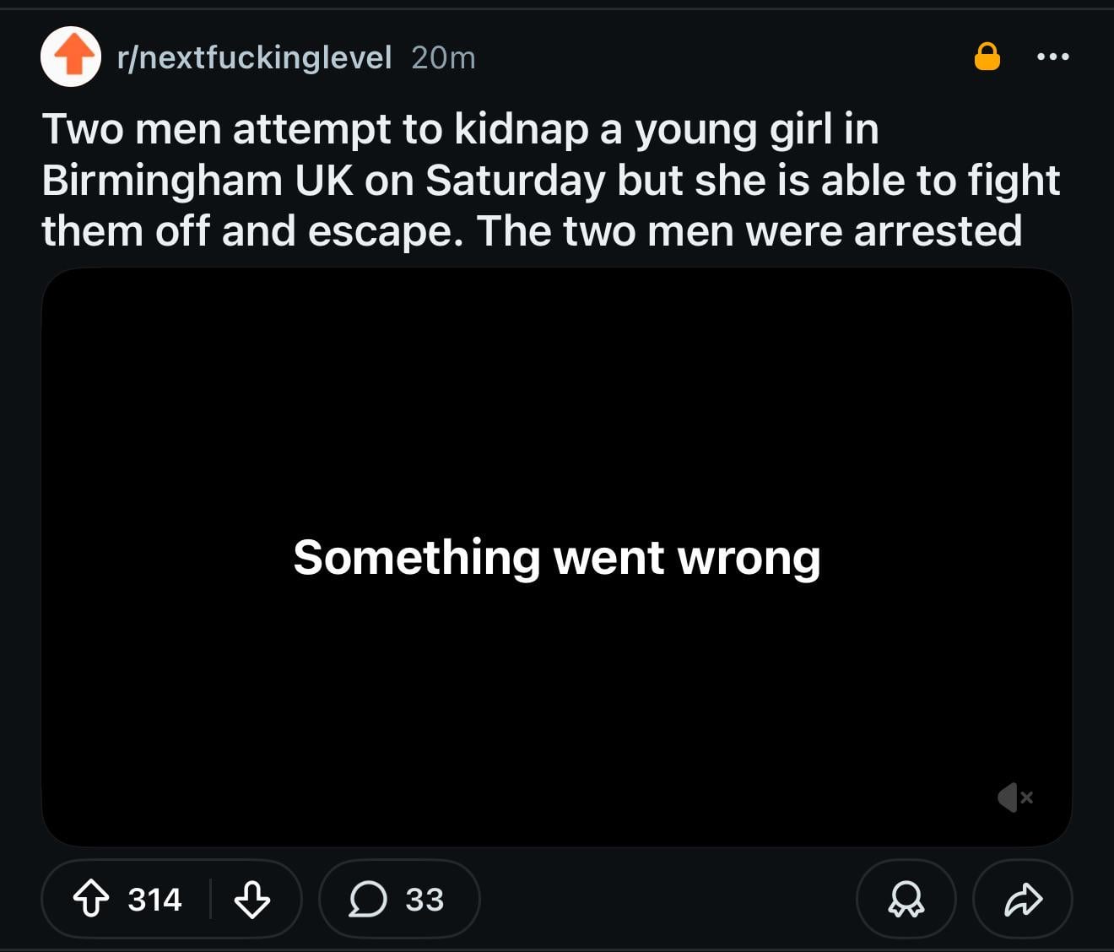Image resolution: width=1114 pixels, height=952 pixels.
Task: Click 'arrested' in the post title
Action: pyautogui.click(x=938, y=231)
